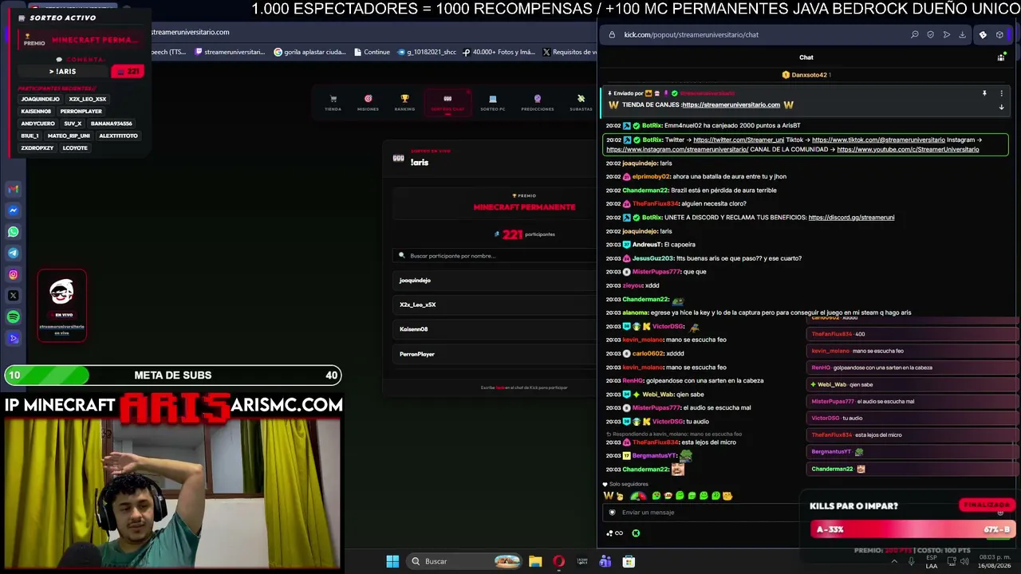Viewport: 1021px width, 574px height.
Task: Click the shield verification icon in address bar
Action: pos(931,35)
